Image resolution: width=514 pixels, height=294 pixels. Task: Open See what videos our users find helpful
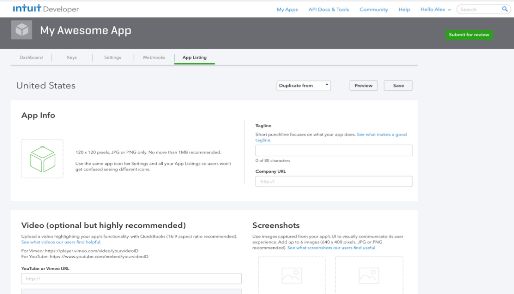point(61,242)
